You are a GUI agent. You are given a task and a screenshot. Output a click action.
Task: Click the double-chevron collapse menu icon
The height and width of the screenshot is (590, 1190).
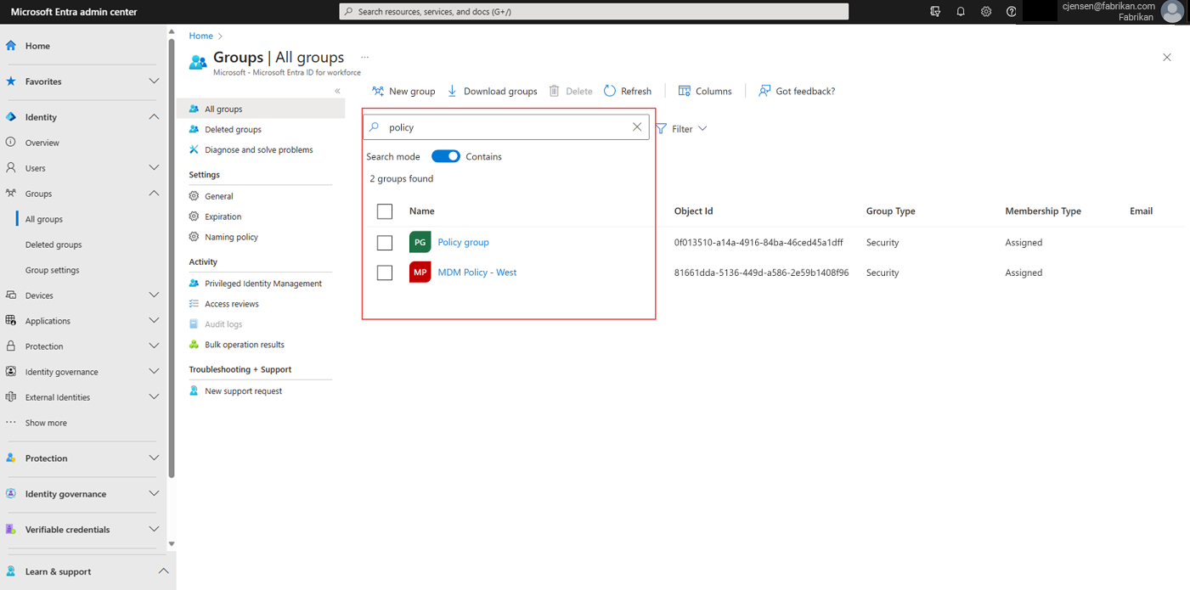(x=337, y=91)
